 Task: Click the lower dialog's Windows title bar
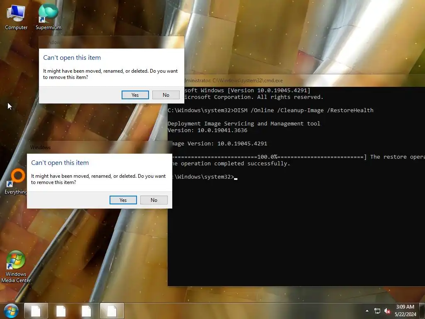[100, 147]
